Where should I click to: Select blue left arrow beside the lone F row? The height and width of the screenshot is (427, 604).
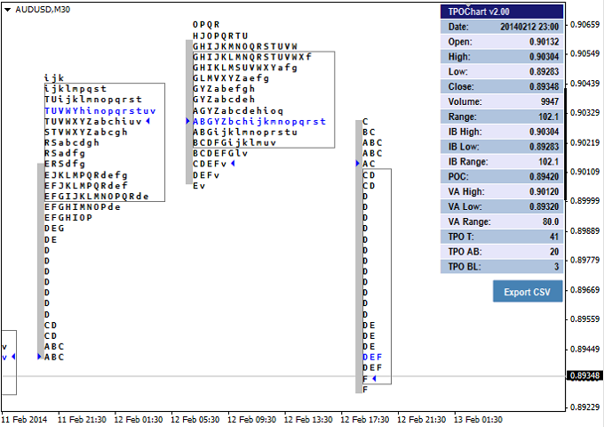pyautogui.click(x=374, y=379)
